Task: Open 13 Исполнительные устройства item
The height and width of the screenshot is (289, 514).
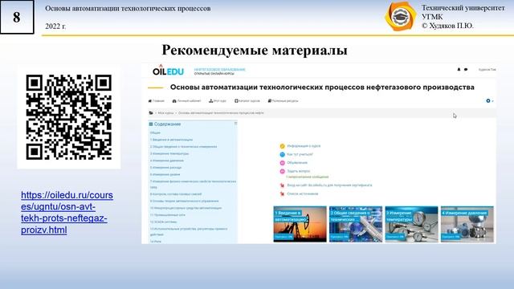Action: click(x=189, y=231)
